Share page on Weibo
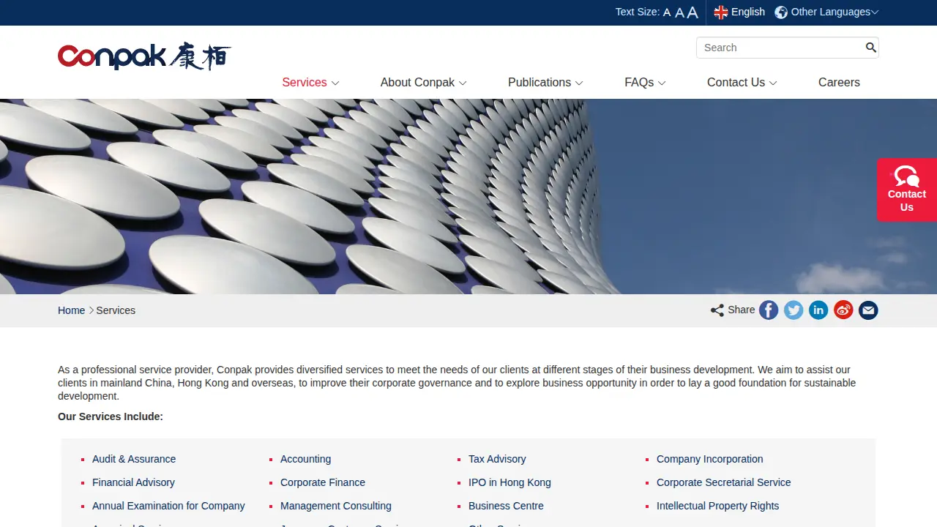 tap(843, 310)
